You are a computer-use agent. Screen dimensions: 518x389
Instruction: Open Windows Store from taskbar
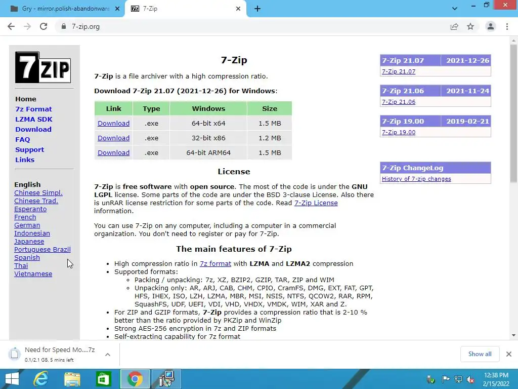(103, 379)
